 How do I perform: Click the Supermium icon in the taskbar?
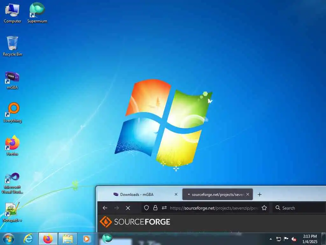(107, 238)
